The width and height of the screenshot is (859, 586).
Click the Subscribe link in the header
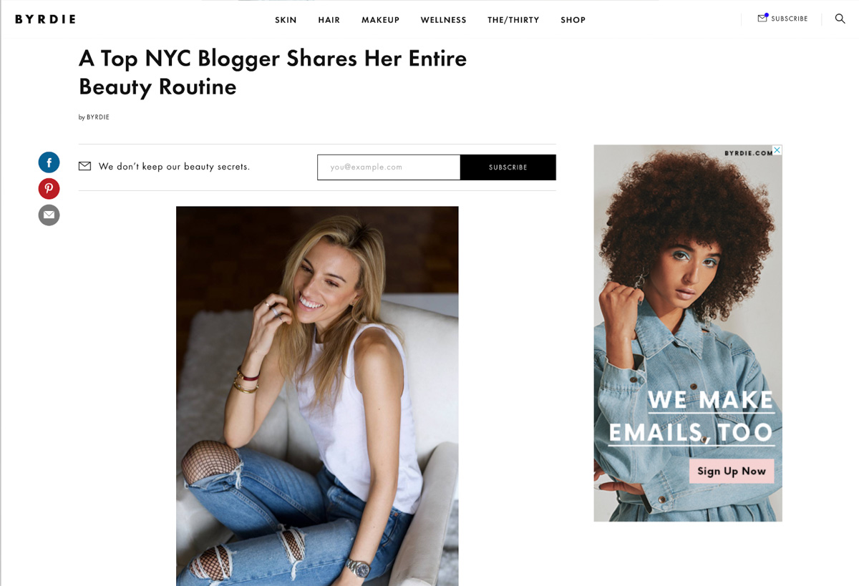(x=790, y=19)
